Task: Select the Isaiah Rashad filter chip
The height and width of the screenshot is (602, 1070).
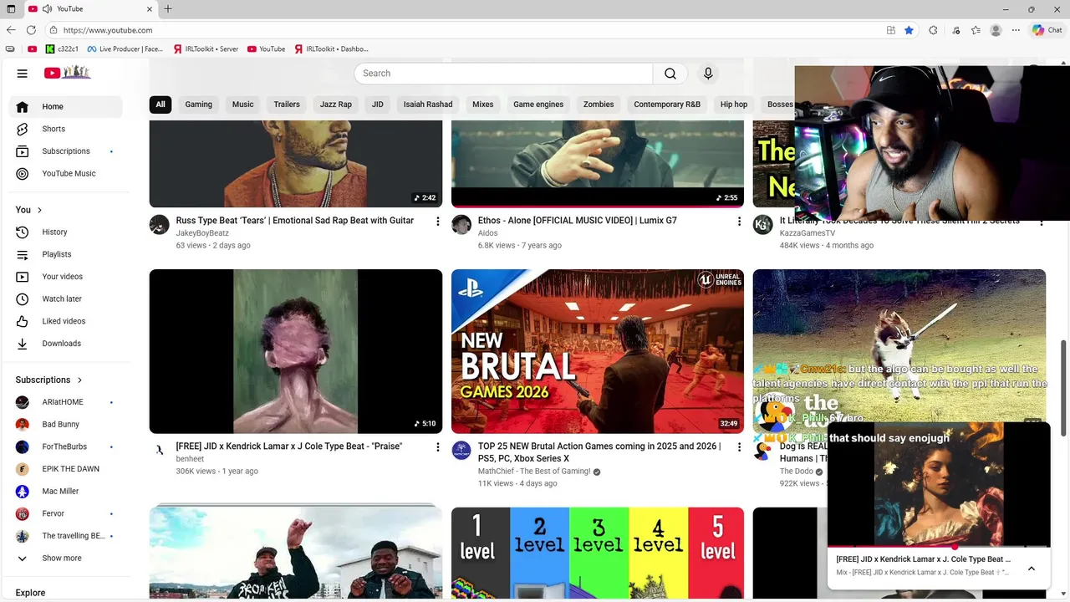Action: (x=428, y=105)
